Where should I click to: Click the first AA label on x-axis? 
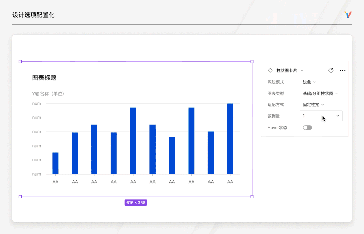coord(55,181)
